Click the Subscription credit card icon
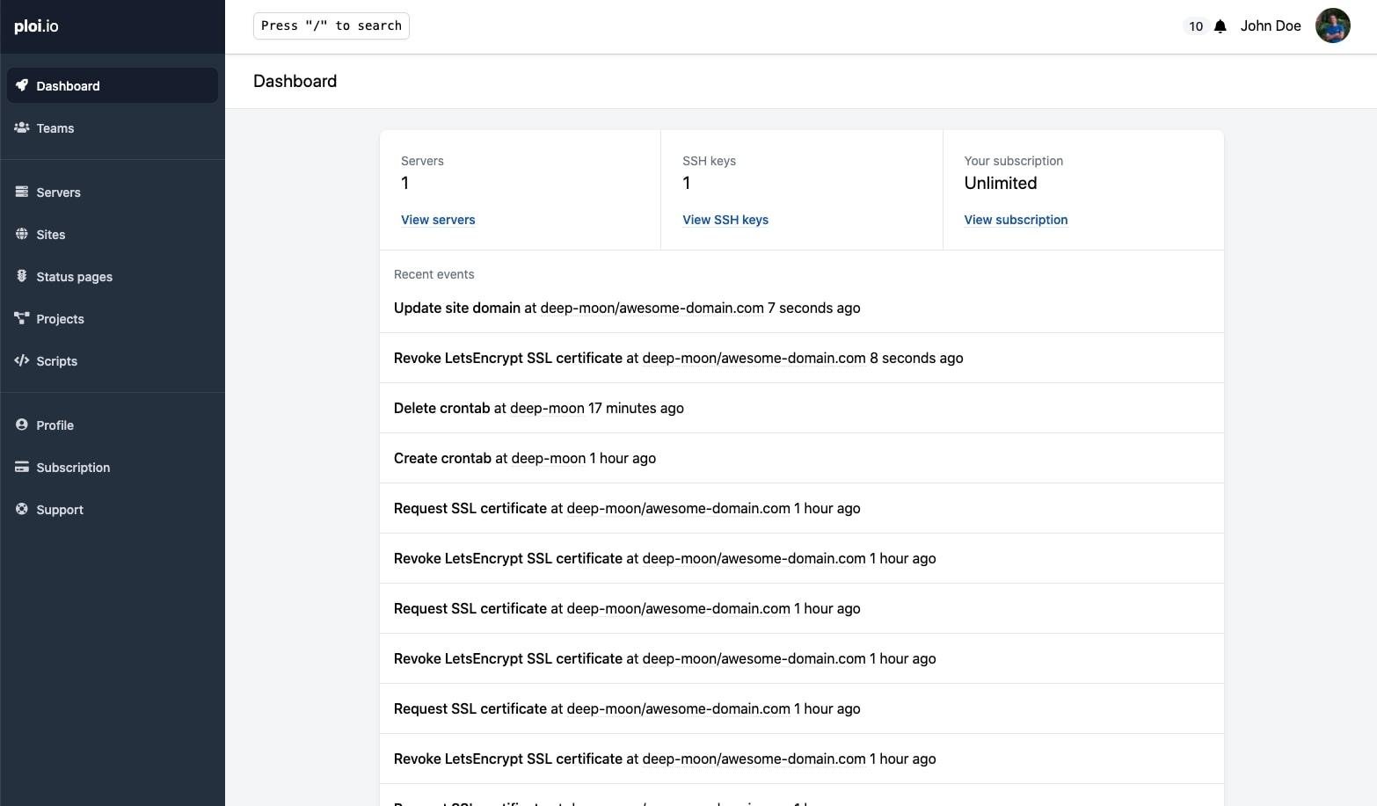Viewport: 1377px width, 806px height. tap(22, 467)
